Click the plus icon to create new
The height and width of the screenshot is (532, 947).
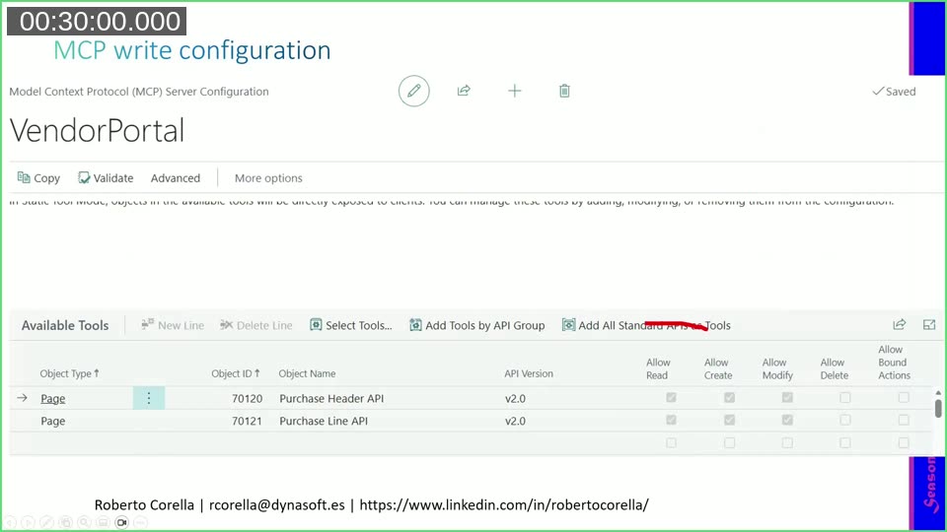coord(515,91)
